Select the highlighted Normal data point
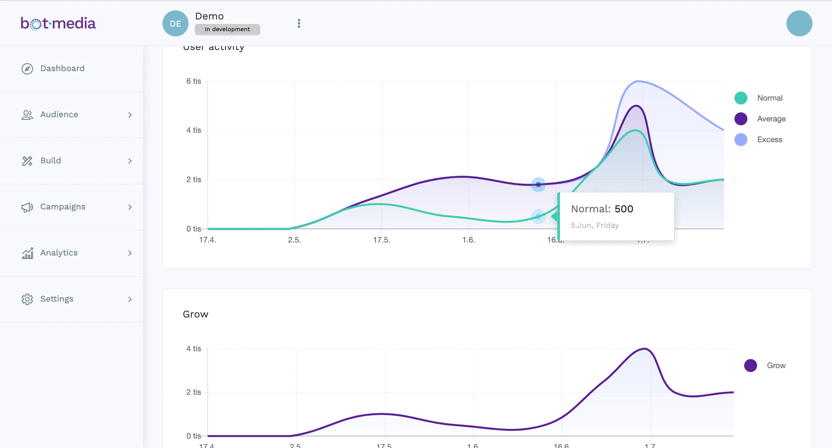The image size is (832, 448). coord(538,217)
